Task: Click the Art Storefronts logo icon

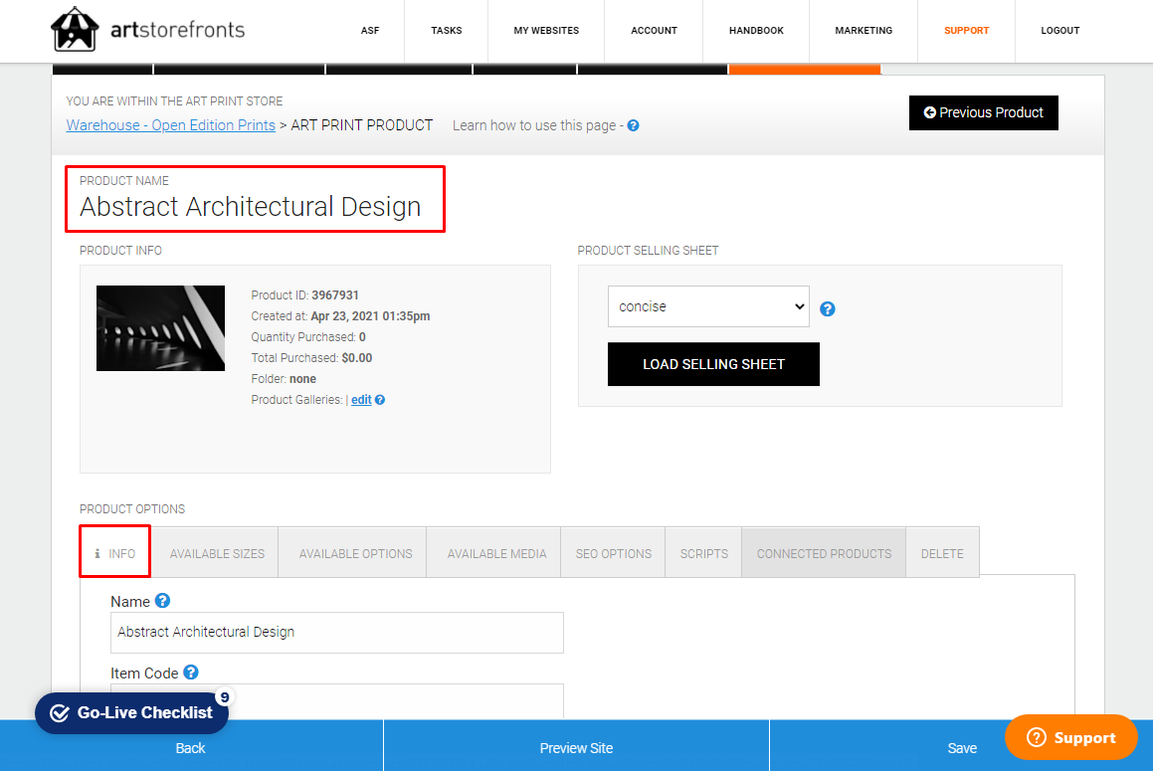Action: (x=75, y=30)
